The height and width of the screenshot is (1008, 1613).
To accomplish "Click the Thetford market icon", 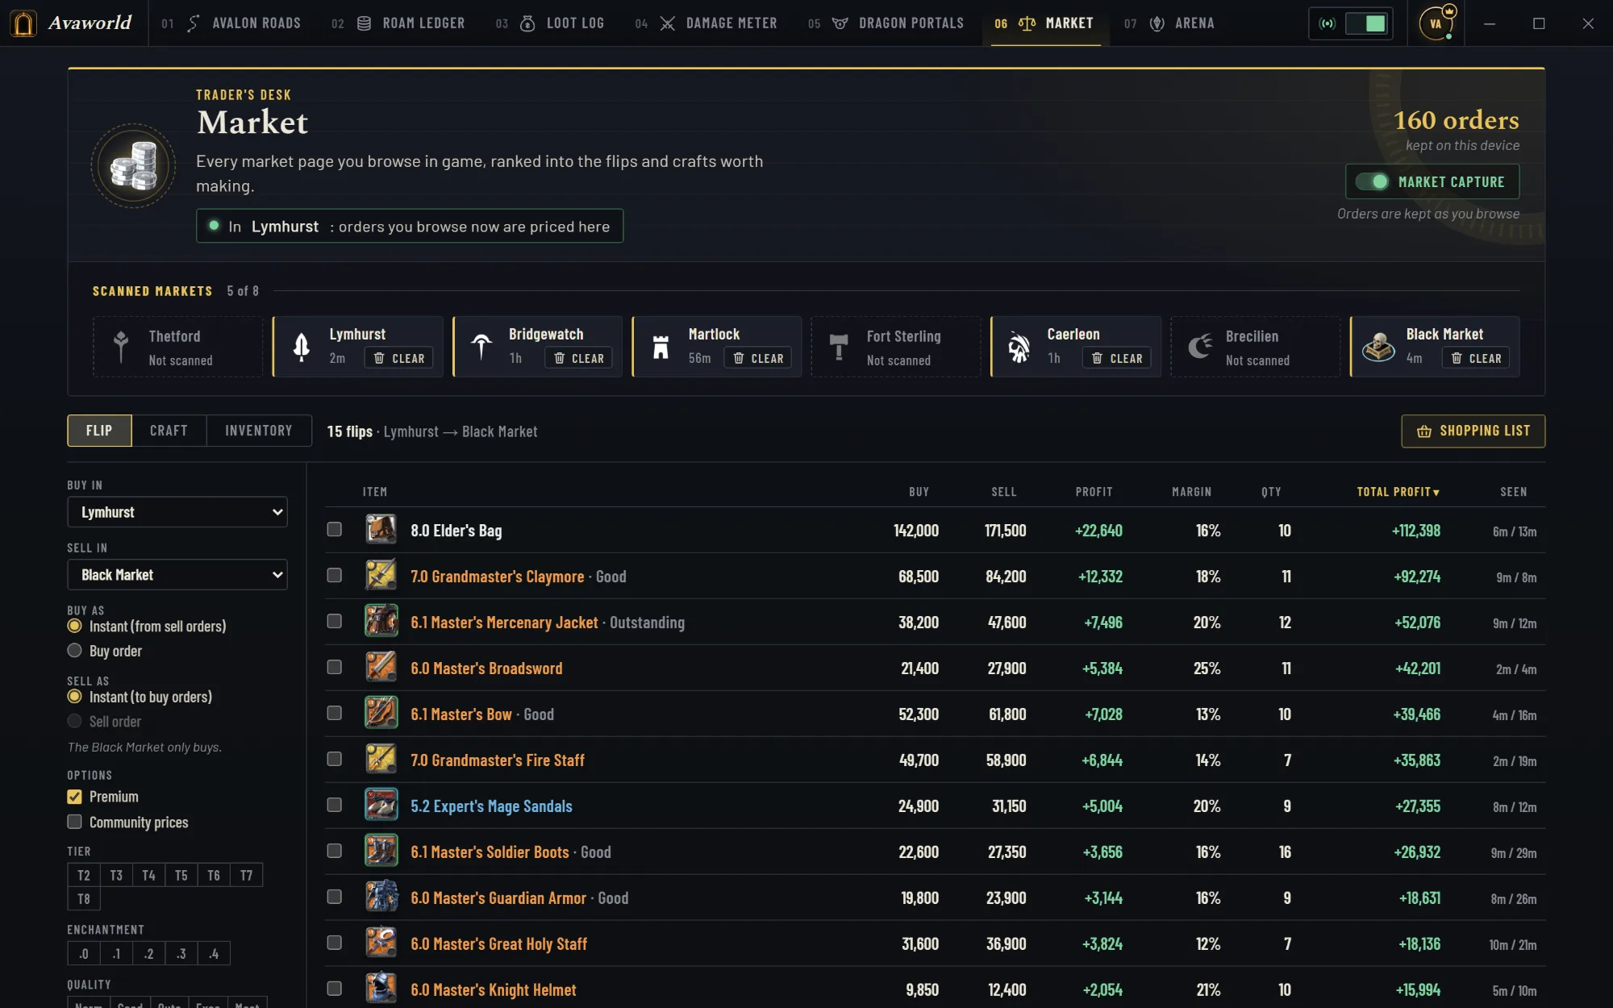I will coord(121,347).
